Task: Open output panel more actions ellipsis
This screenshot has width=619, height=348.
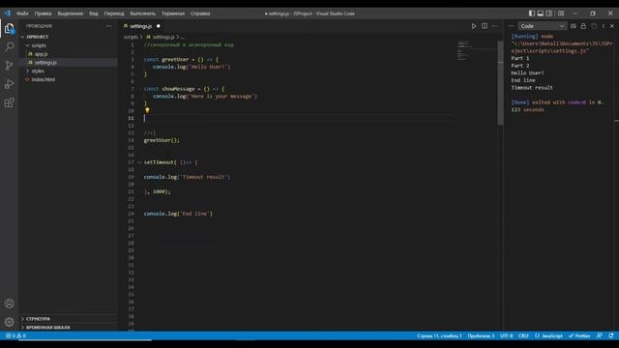Action: point(512,26)
